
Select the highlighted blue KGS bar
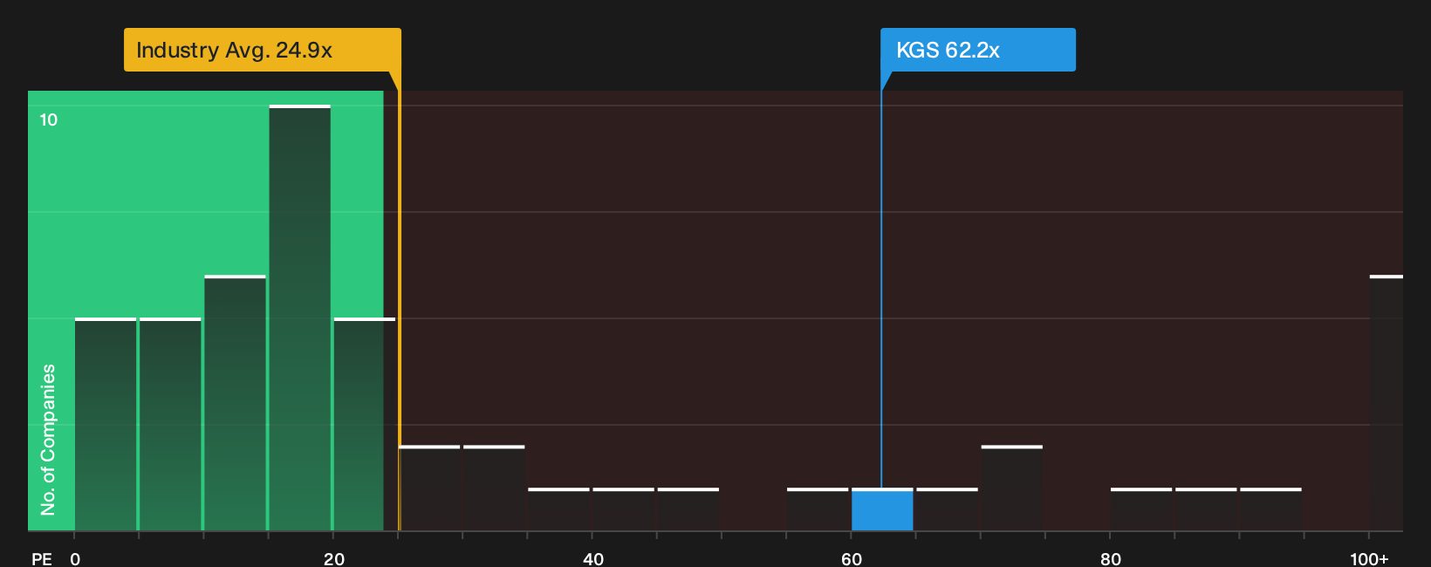[882, 509]
